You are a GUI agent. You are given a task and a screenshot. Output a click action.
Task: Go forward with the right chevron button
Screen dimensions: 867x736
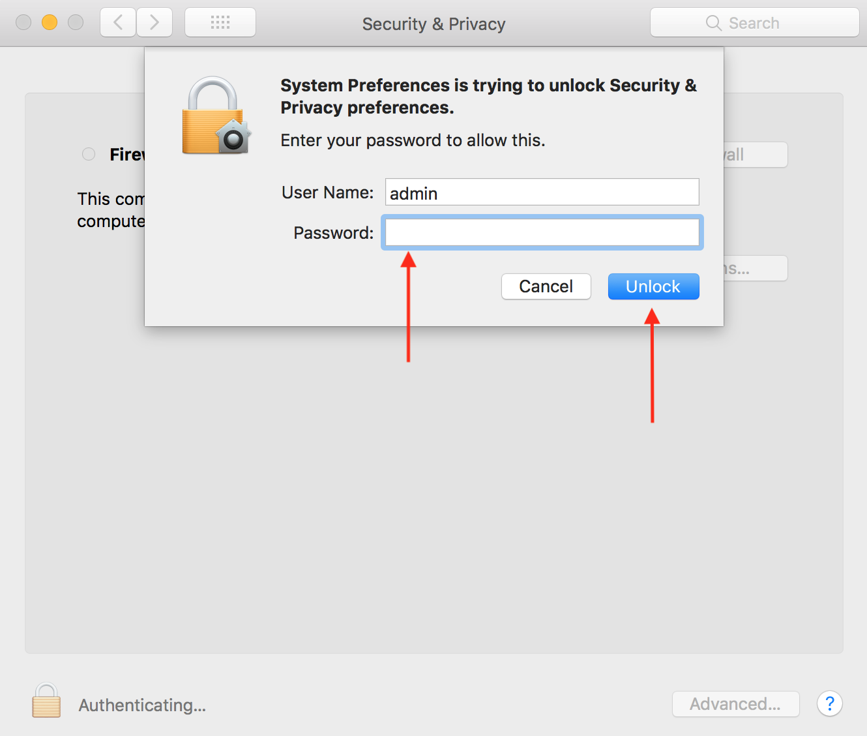point(154,23)
